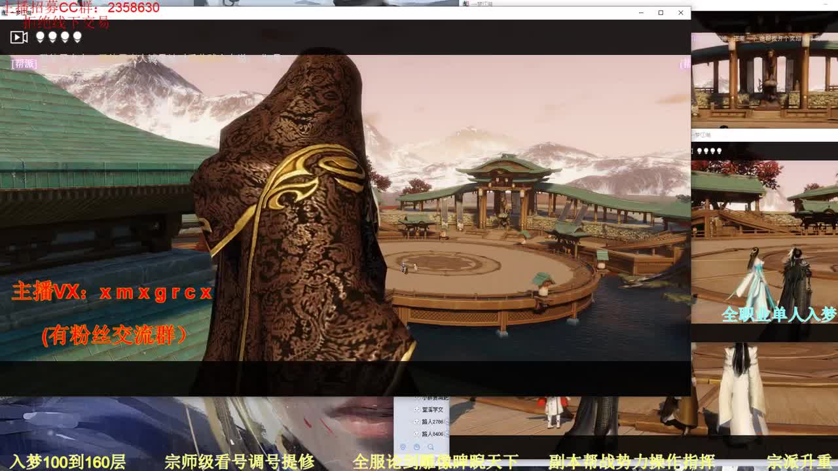This screenshot has width=838, height=471.
Task: Minimize the main game window
Action: point(641,12)
